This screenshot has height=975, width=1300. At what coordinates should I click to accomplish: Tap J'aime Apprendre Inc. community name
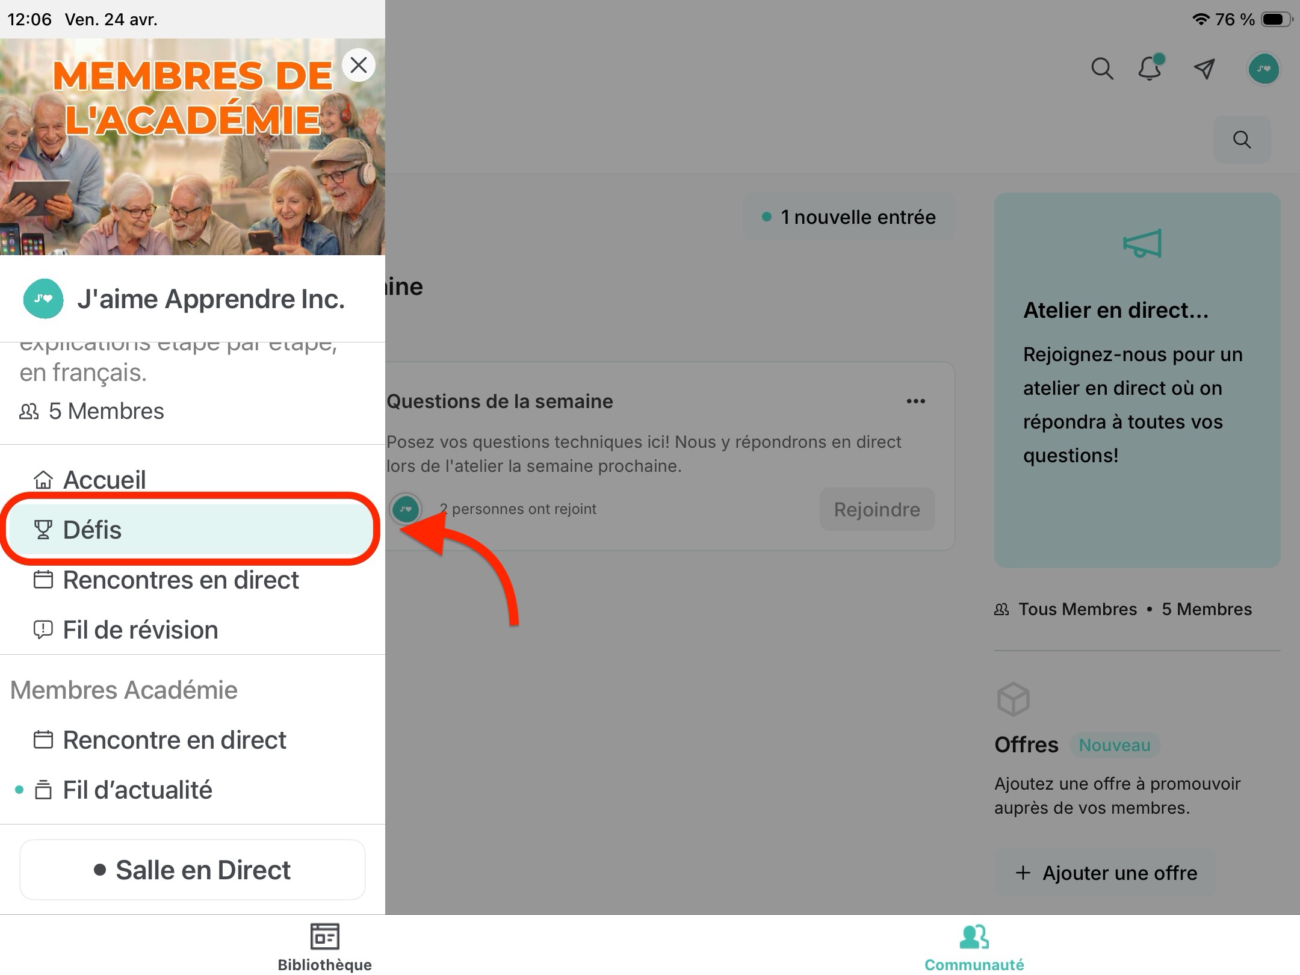click(x=211, y=299)
